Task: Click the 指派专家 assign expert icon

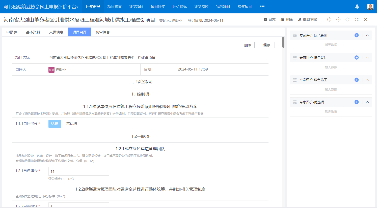Action: pyautogui.click(x=300, y=19)
